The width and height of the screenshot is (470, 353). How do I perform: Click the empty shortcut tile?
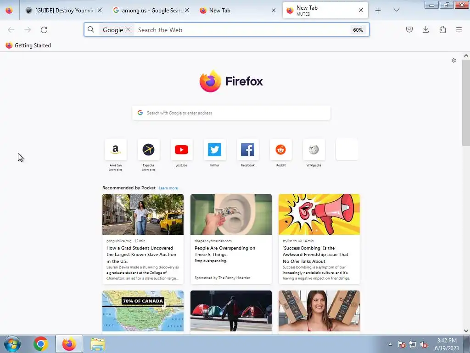pos(347,149)
